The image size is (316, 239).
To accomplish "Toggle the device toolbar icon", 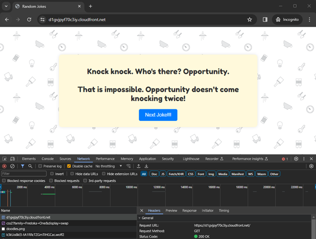I will [13, 158].
